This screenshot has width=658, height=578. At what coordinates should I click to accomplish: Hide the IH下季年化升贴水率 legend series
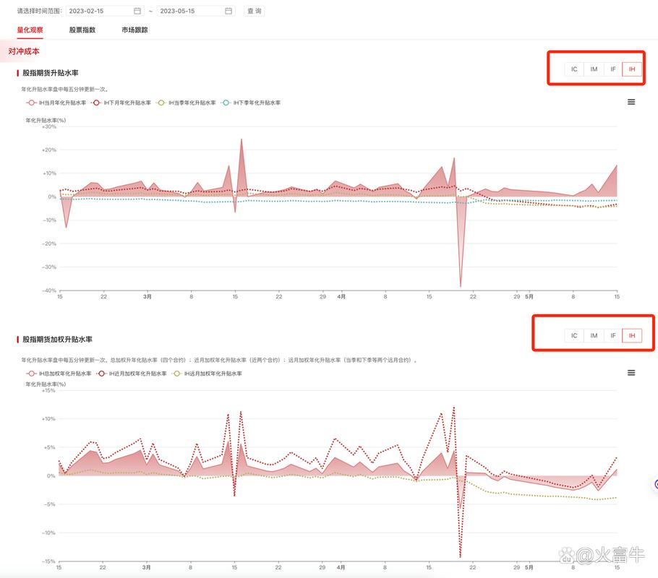click(251, 103)
